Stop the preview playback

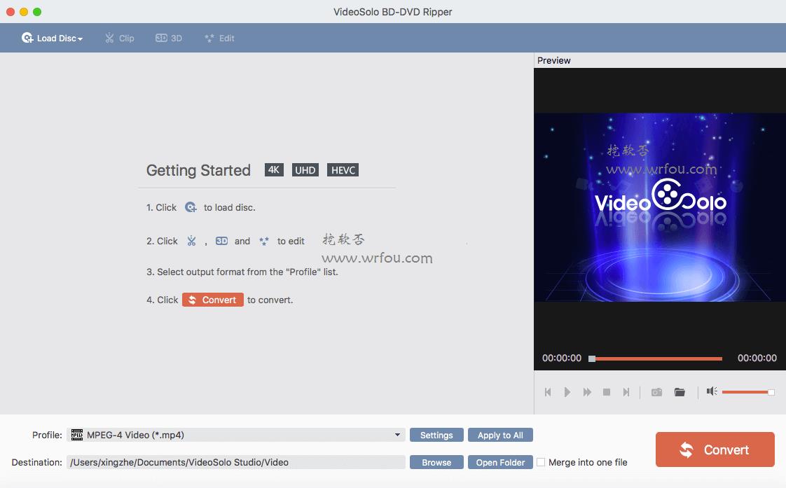coord(607,392)
